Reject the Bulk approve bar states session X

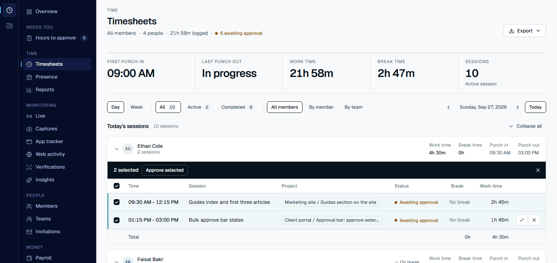click(534, 220)
